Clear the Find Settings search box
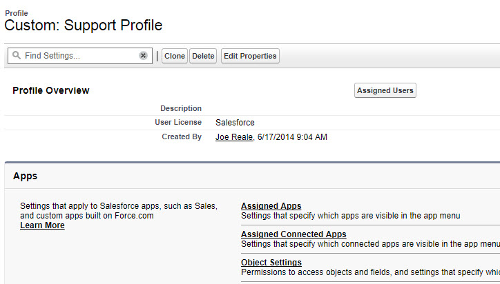Image resolution: width=500 pixels, height=284 pixels. [143, 56]
